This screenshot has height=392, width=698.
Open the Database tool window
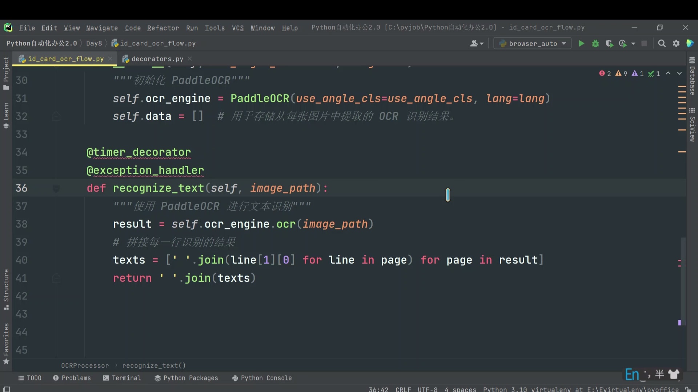coord(692,76)
